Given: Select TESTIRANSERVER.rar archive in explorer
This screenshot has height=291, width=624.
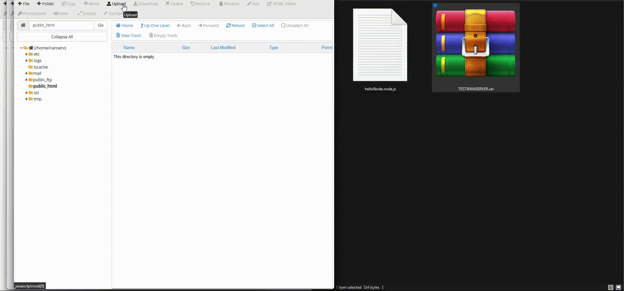Looking at the screenshot, I should coord(476,48).
